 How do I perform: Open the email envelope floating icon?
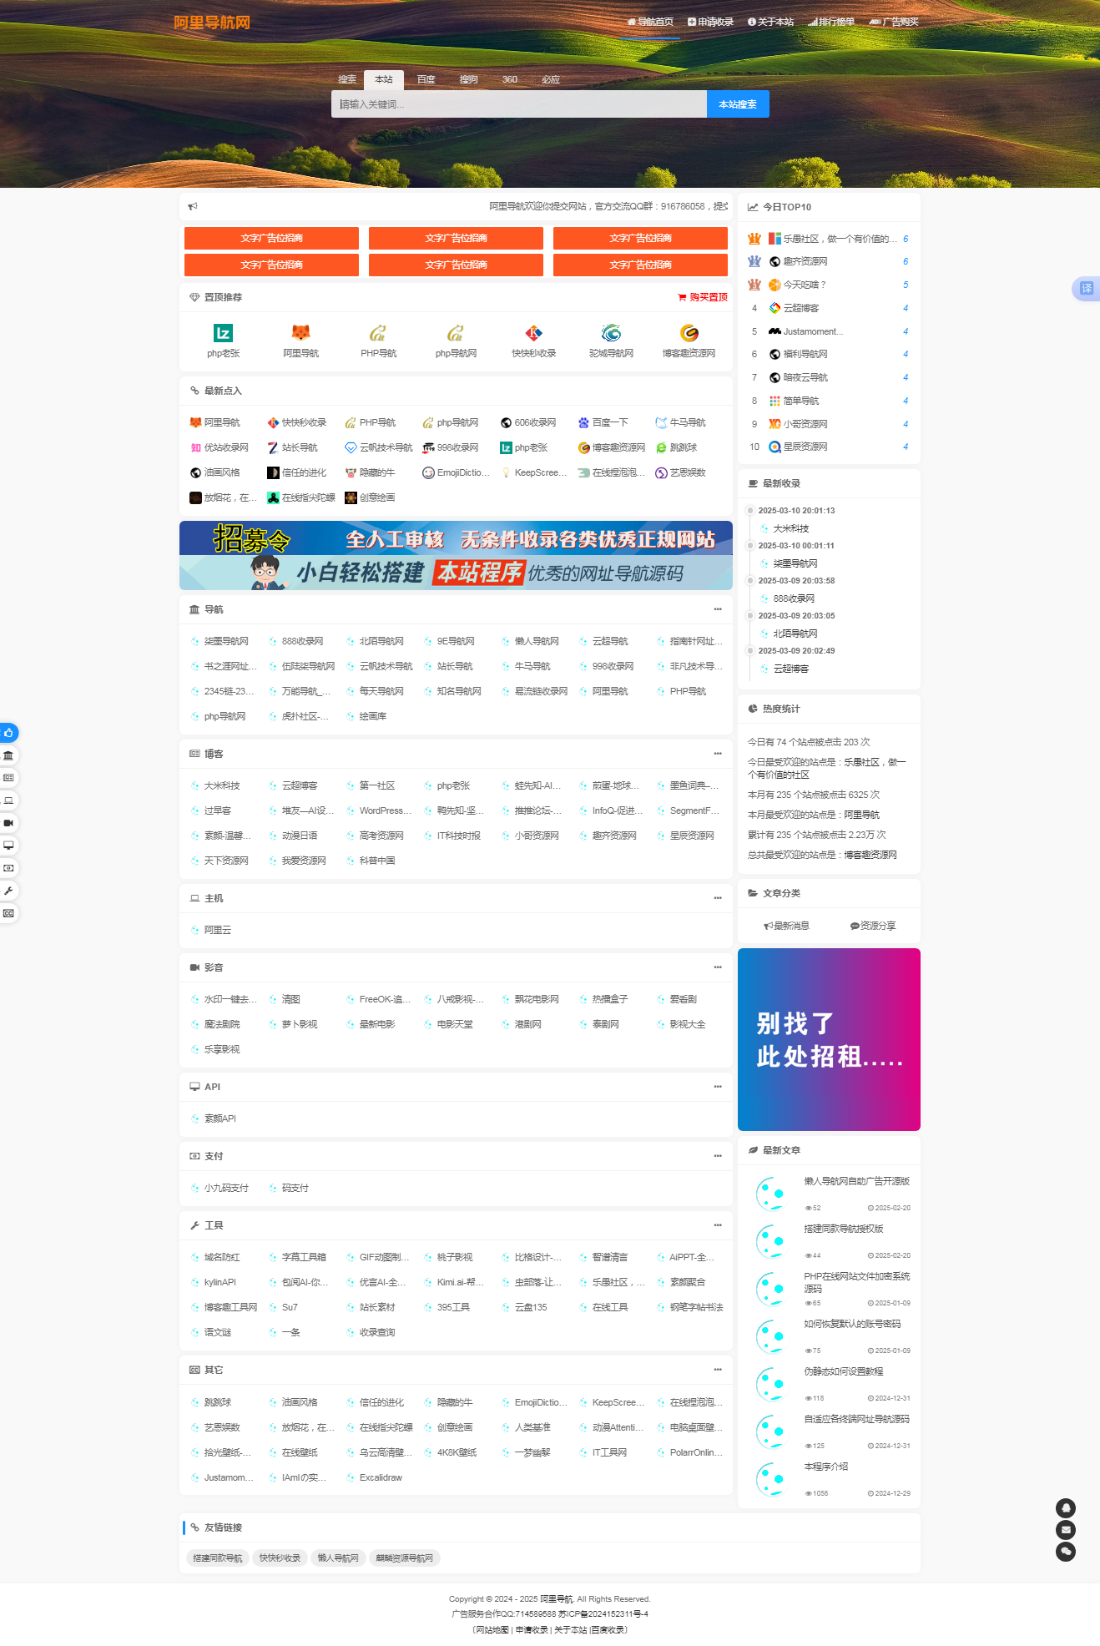click(1066, 1530)
